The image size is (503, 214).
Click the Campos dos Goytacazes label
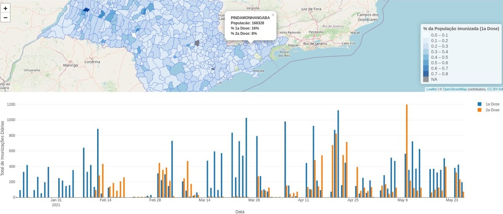coord(368,17)
